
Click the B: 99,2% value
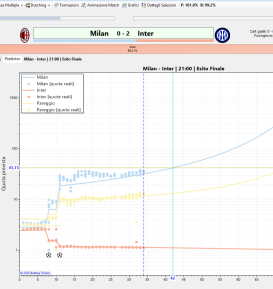coord(208,5)
